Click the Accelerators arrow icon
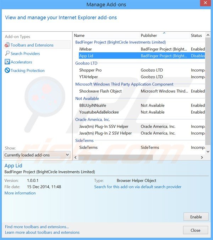Viewport: 213px width, 240px height. 7,62
